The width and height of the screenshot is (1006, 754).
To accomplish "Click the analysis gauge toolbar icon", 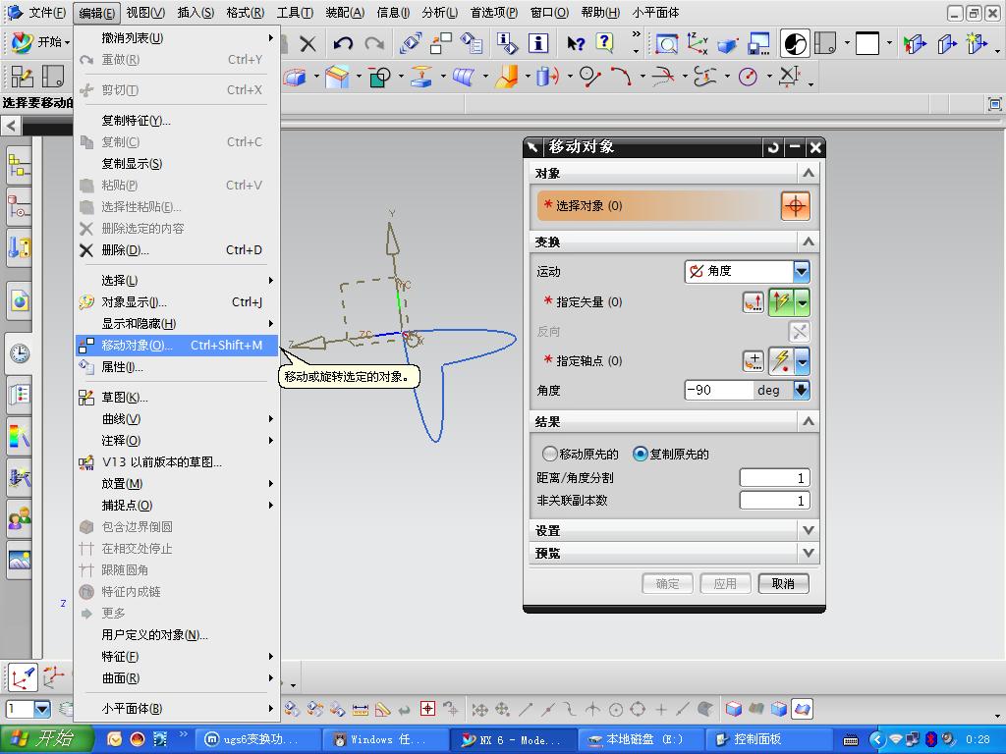I will (x=748, y=77).
